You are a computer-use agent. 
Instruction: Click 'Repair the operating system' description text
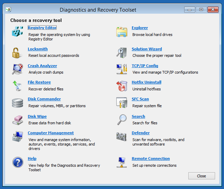click(59, 37)
